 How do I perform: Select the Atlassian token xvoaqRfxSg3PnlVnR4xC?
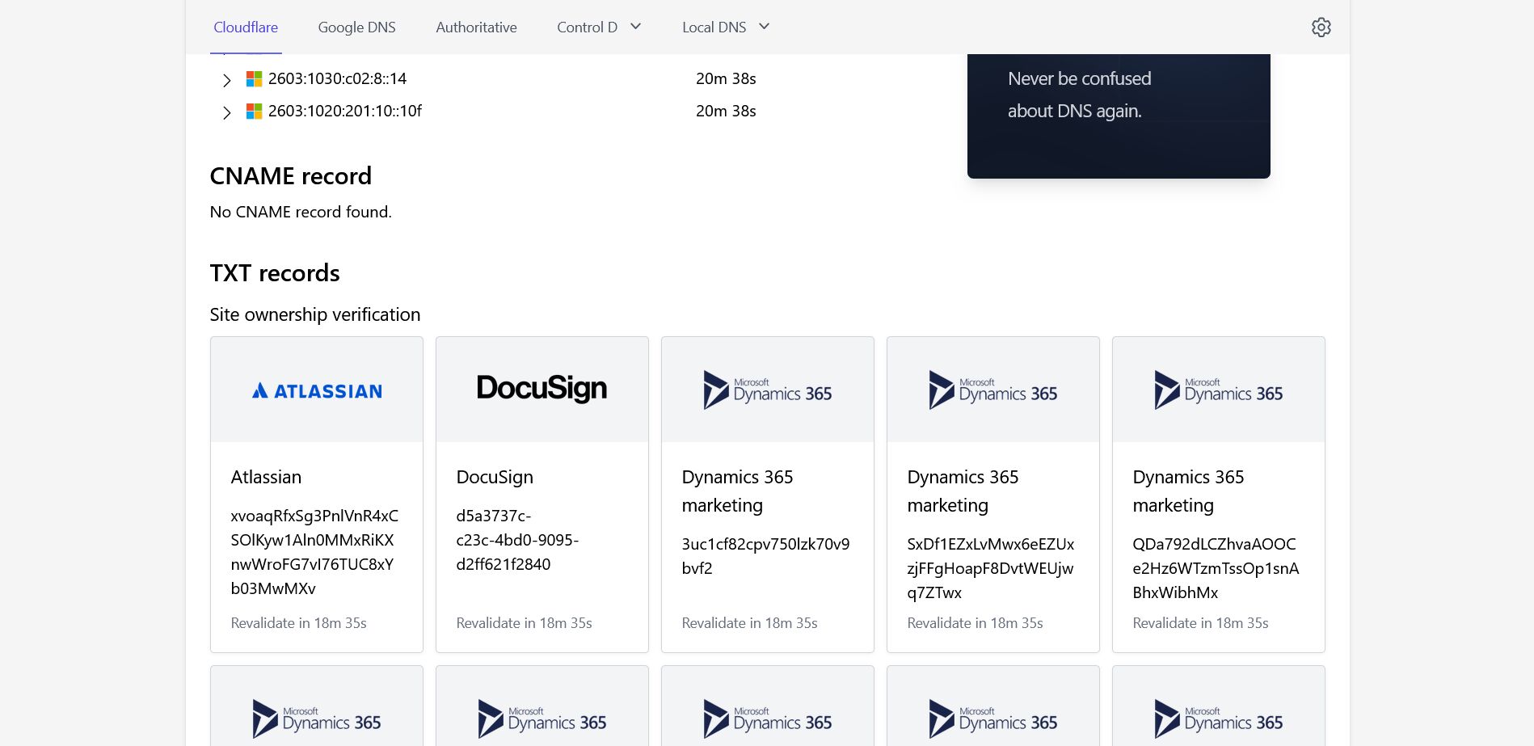314,552
